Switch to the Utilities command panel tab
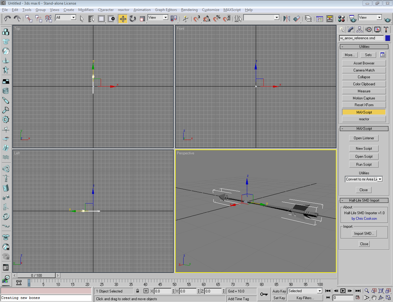Screen dimensions: 393x302 [386, 29]
